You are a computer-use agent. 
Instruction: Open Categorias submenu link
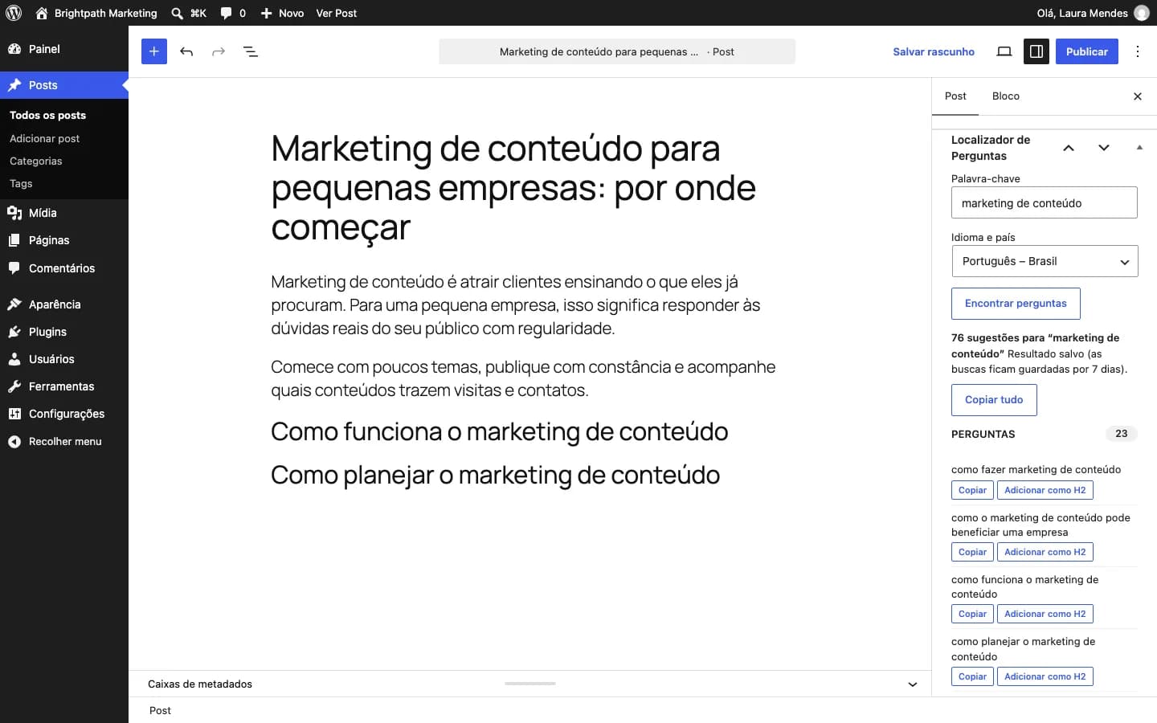point(36,161)
